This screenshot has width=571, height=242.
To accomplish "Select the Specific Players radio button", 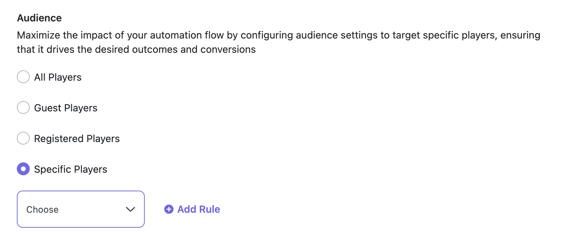I will [x=23, y=169].
